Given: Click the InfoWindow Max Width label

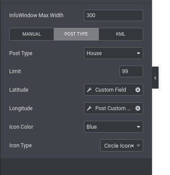Looking at the screenshot, I should 36,15.
